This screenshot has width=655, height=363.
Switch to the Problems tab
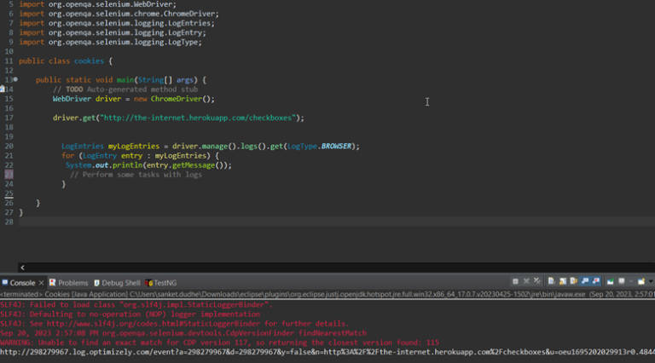click(x=68, y=282)
